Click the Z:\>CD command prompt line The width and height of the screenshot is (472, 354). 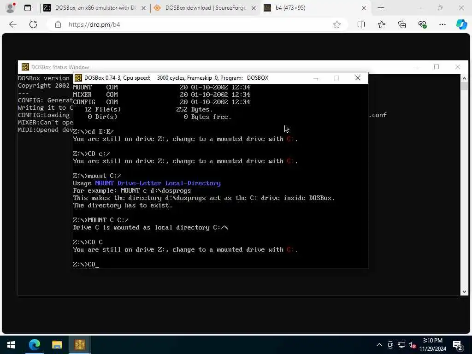[x=86, y=264]
